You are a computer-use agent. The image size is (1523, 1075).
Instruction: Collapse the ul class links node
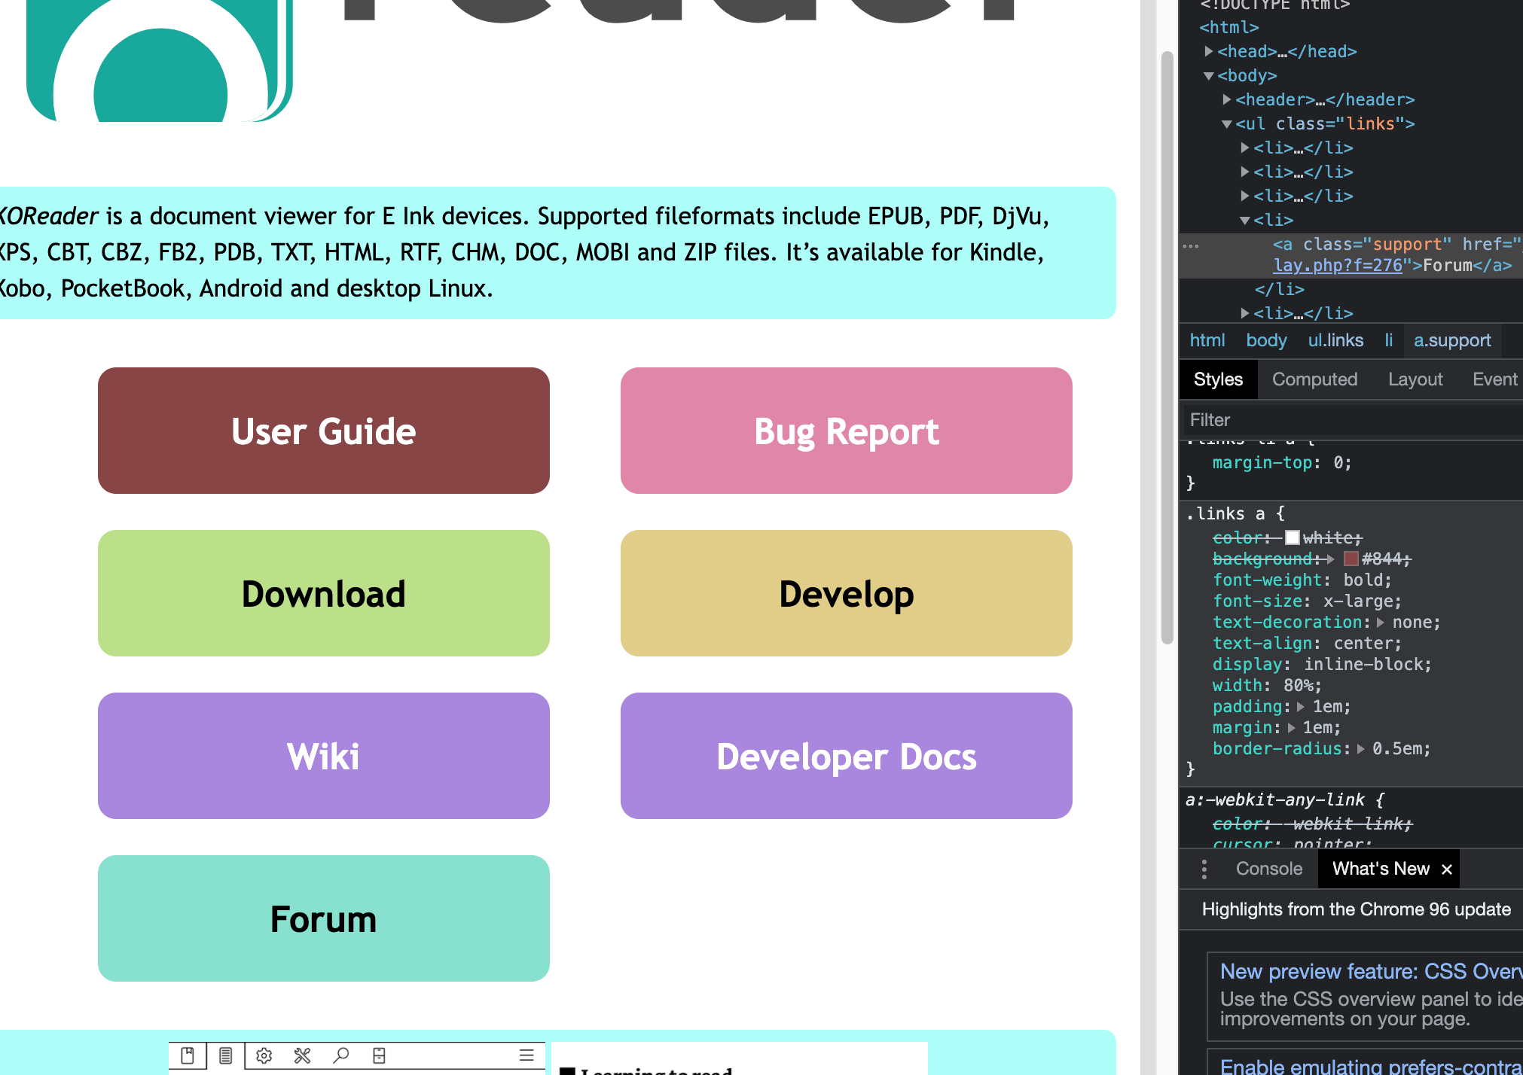tap(1226, 123)
